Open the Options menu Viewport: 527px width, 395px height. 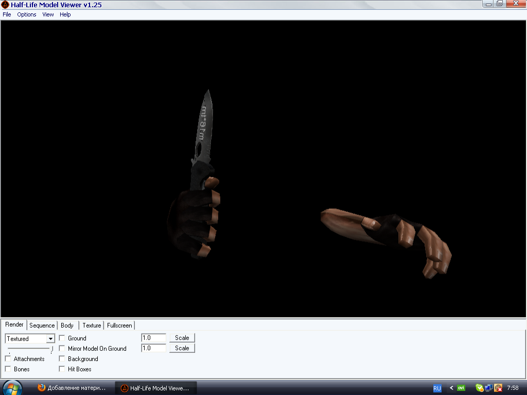coord(27,14)
